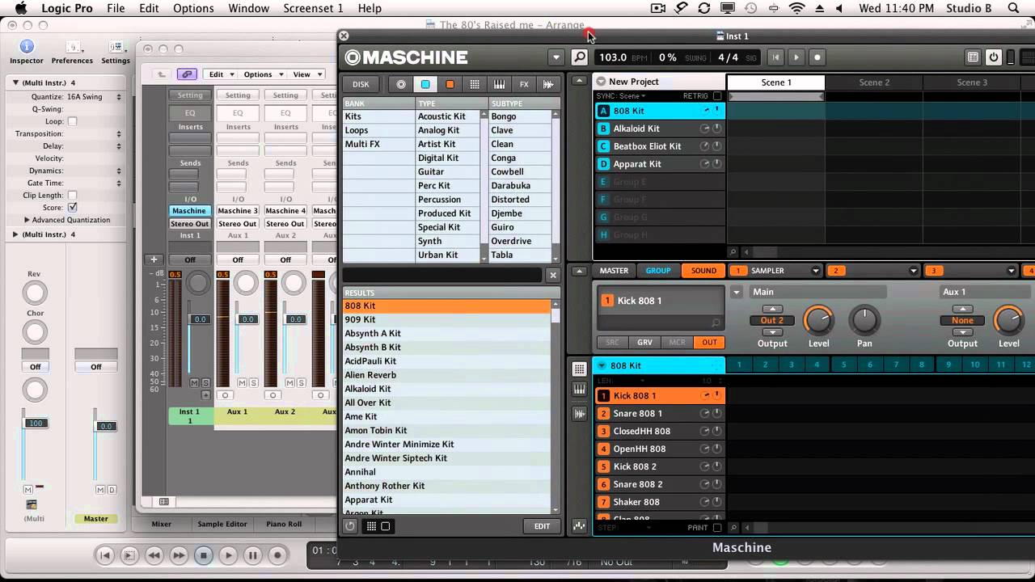Open the Quantize 16A Swing dropdown

click(x=94, y=97)
